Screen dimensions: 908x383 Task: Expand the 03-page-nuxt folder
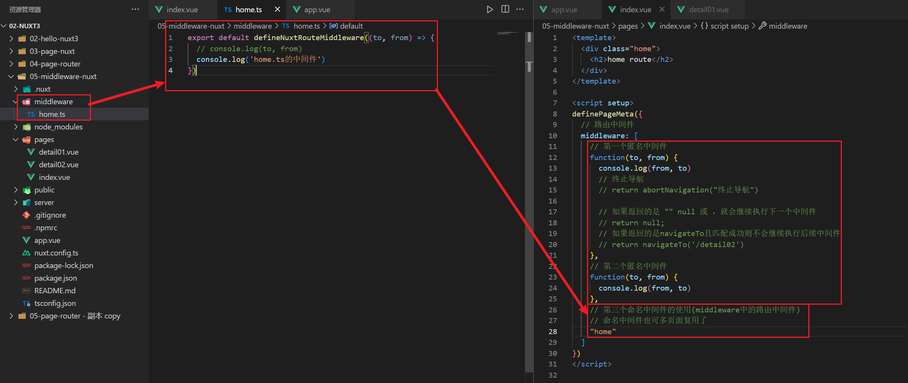(x=11, y=51)
